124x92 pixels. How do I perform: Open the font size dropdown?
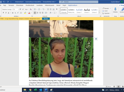(18, 9)
